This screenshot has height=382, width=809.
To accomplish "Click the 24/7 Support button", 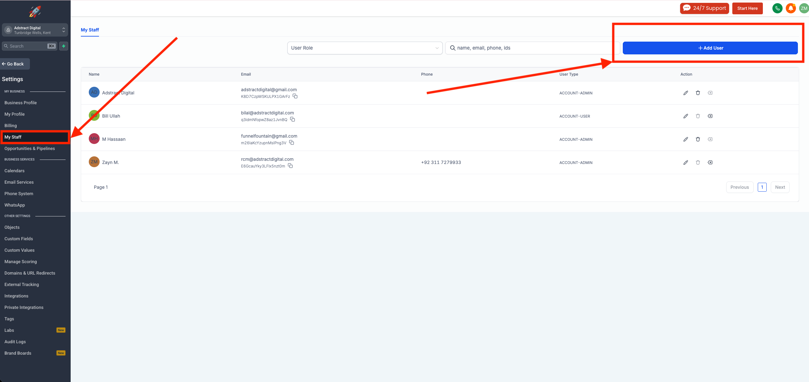I will point(704,8).
